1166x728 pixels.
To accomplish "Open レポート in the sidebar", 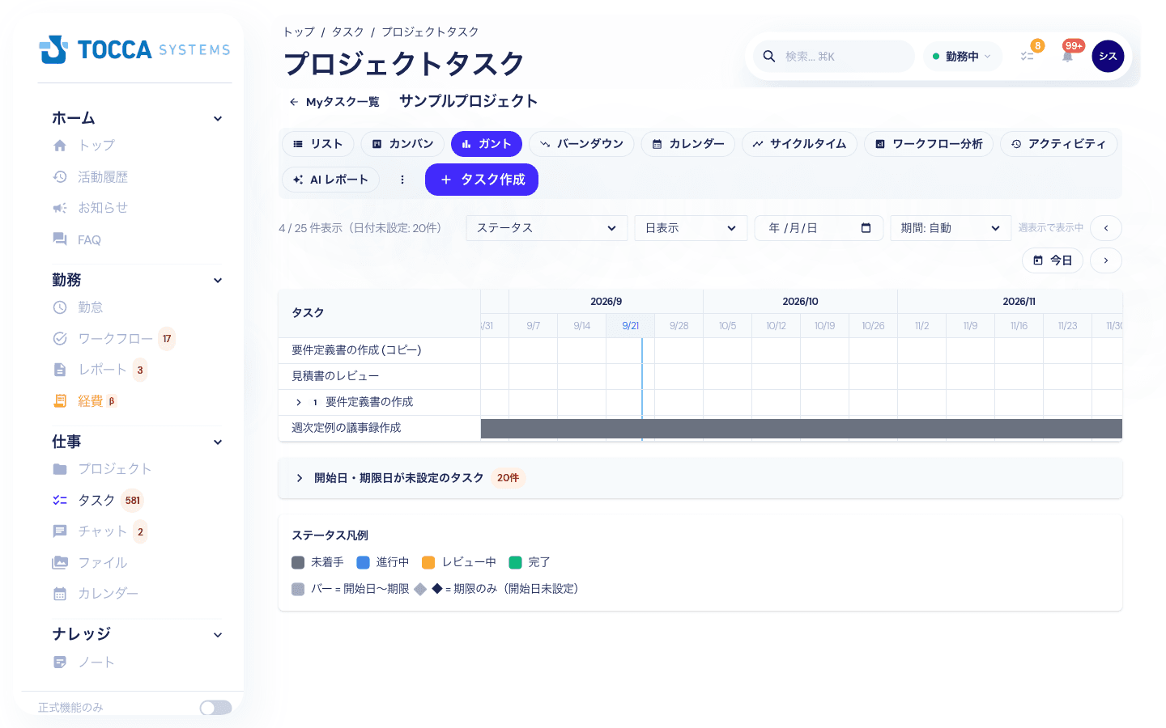I will pos(100,370).
